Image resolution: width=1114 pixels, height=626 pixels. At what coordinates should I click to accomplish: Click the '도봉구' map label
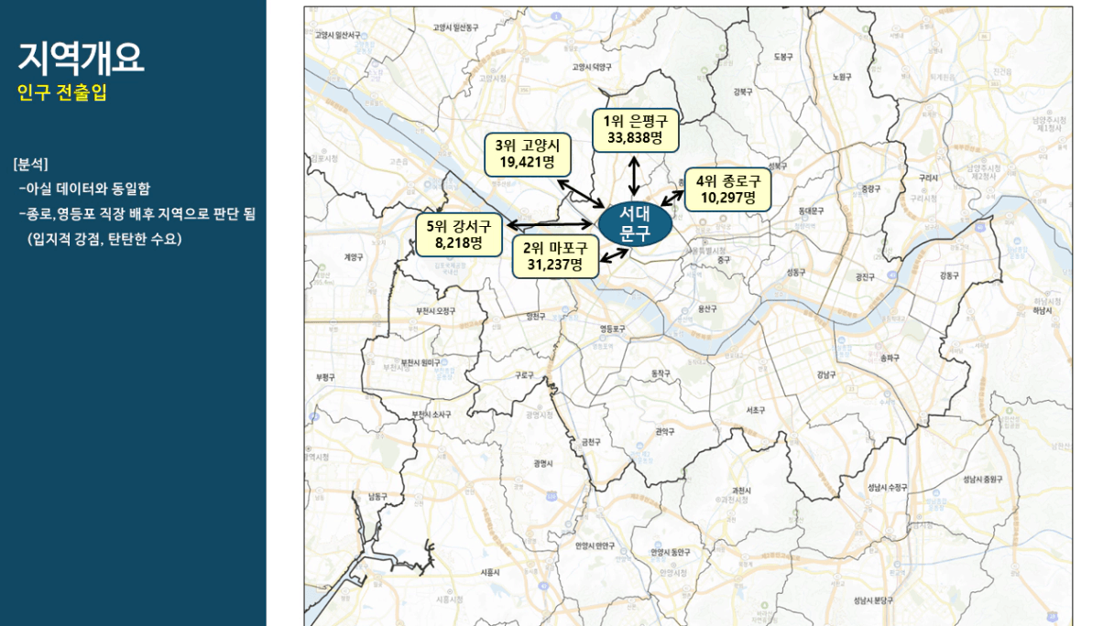782,57
